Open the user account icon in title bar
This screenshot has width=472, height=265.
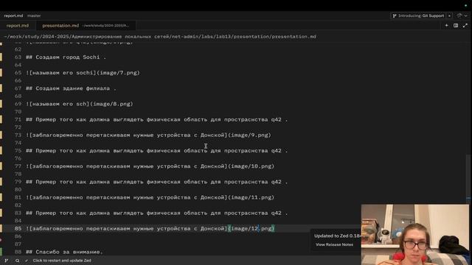coord(459,15)
